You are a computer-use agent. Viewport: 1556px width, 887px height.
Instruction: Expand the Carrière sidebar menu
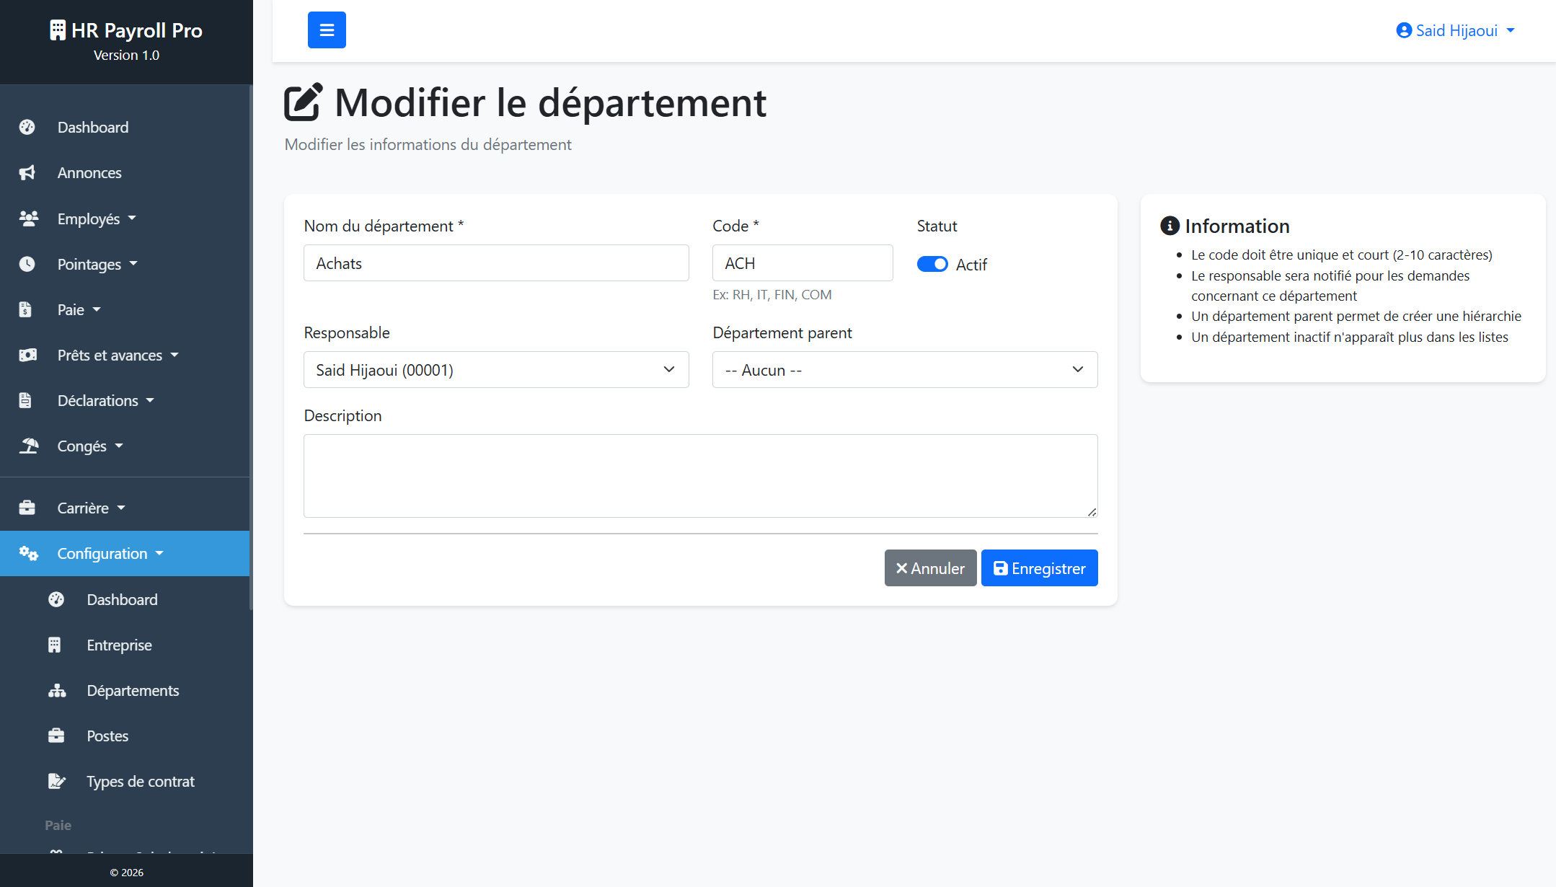(x=125, y=508)
